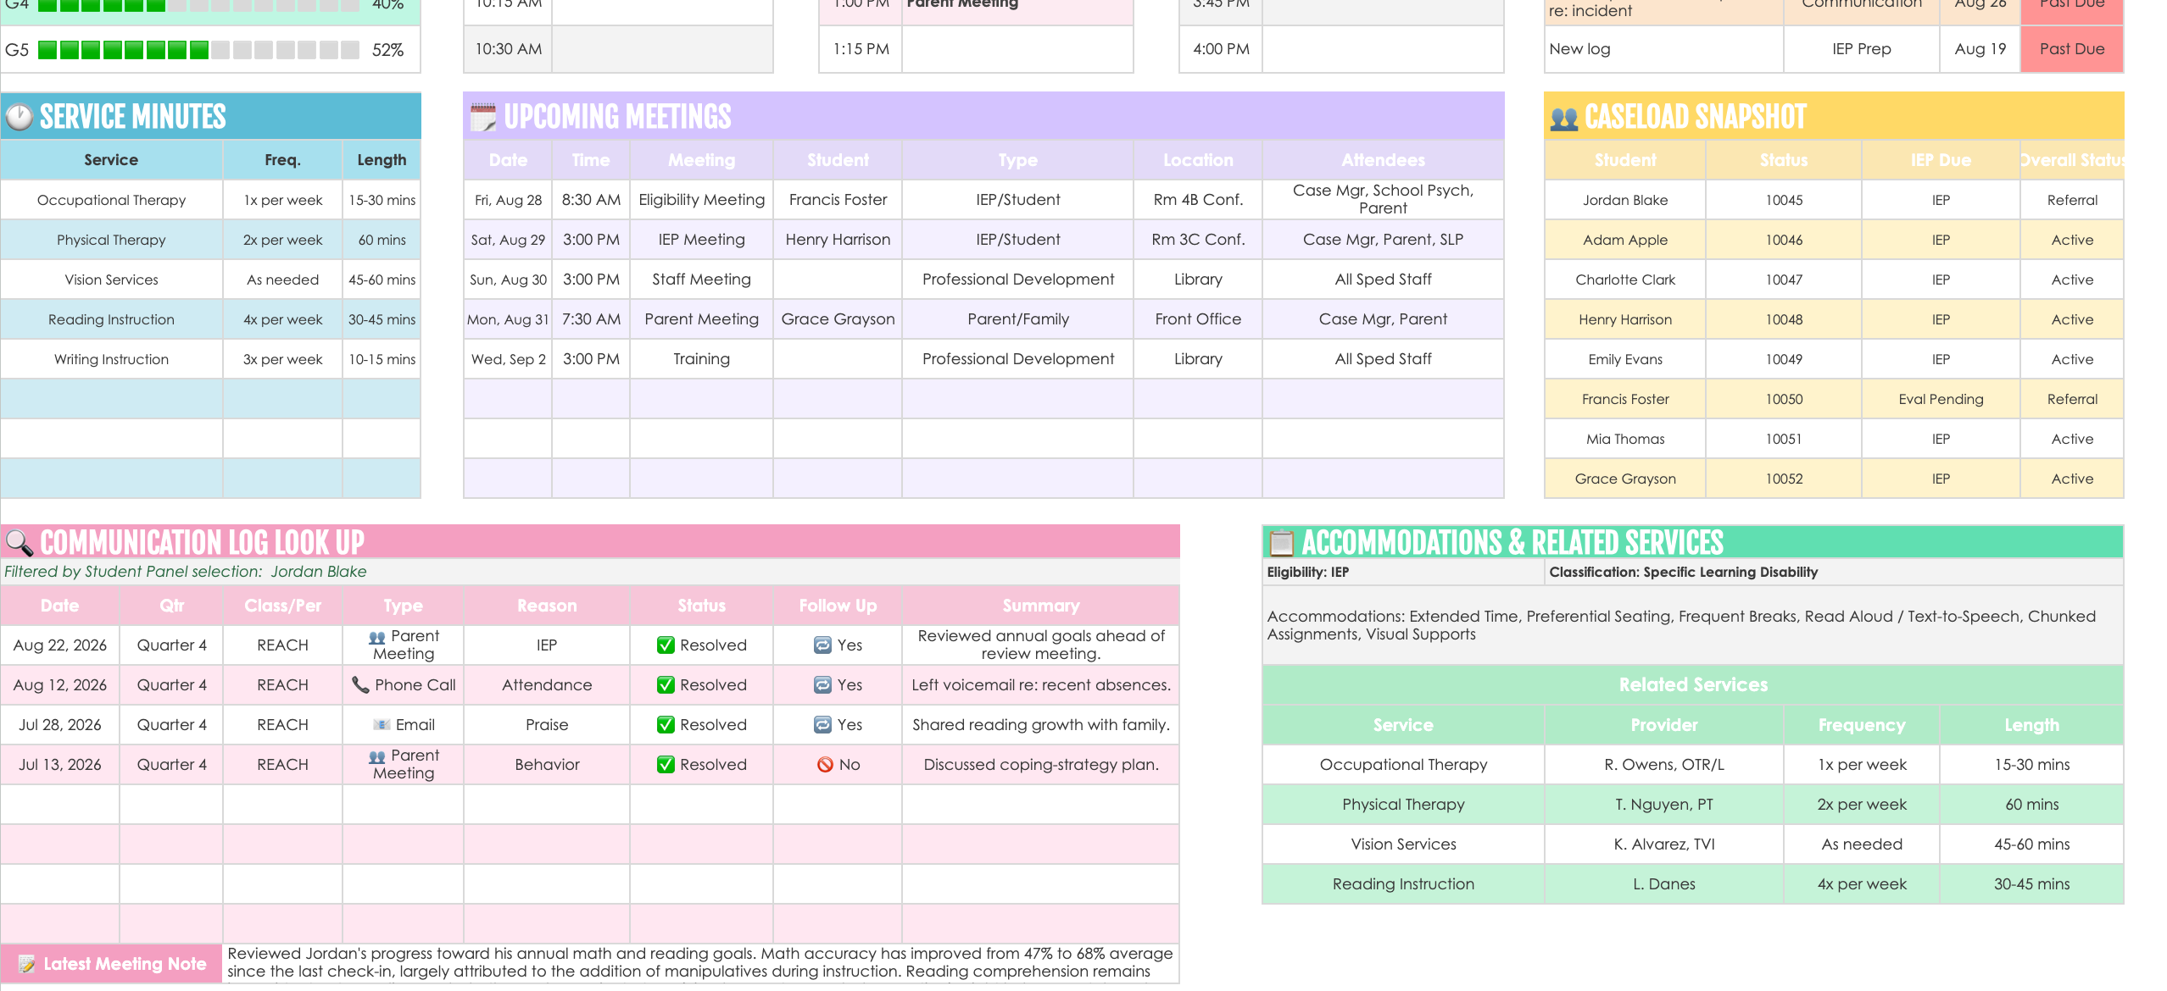Click the IEP Due header in Caseload Snapshot
2167x991 pixels.
1940,160
